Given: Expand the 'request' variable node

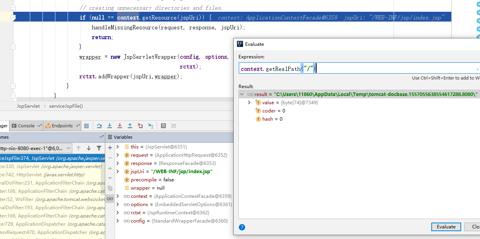Looking at the screenshot, I should (x=118, y=155).
